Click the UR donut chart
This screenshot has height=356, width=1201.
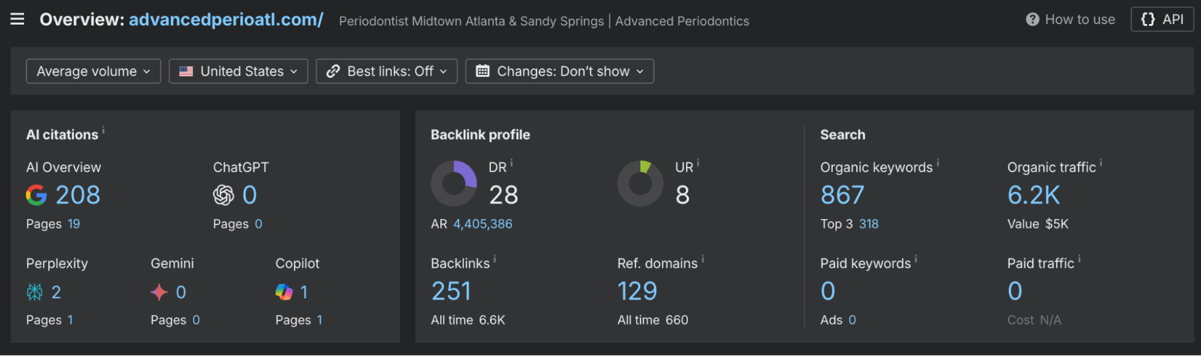(640, 184)
